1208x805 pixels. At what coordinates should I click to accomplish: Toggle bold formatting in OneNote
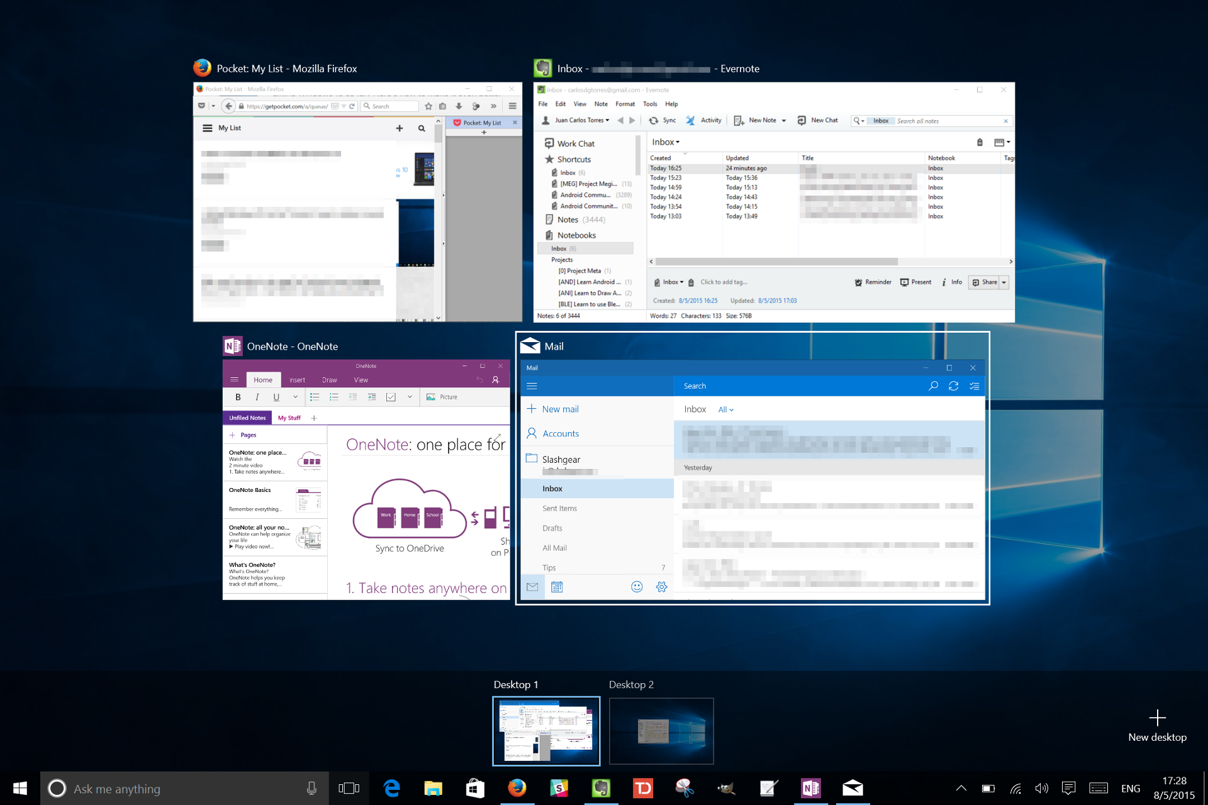coord(238,397)
